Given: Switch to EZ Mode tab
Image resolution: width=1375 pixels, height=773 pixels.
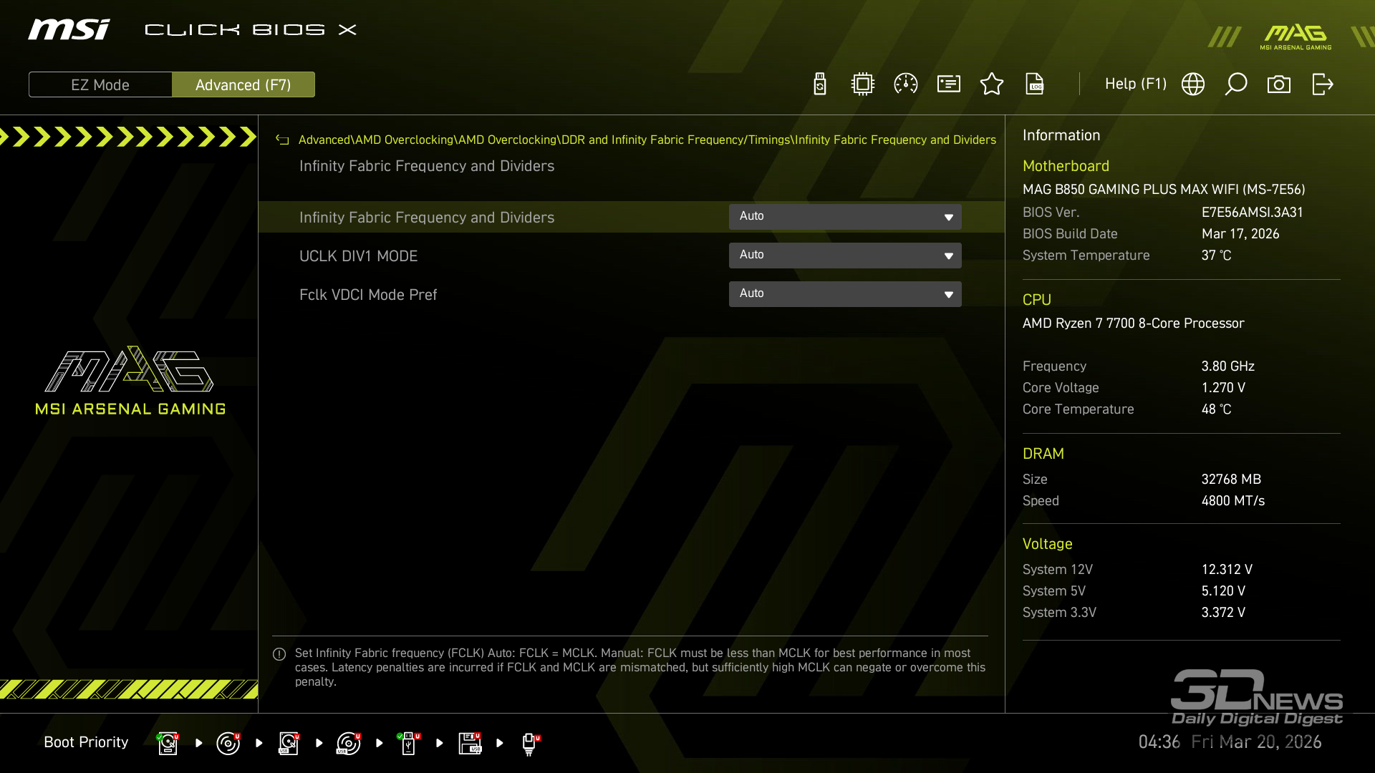Looking at the screenshot, I should click(100, 84).
